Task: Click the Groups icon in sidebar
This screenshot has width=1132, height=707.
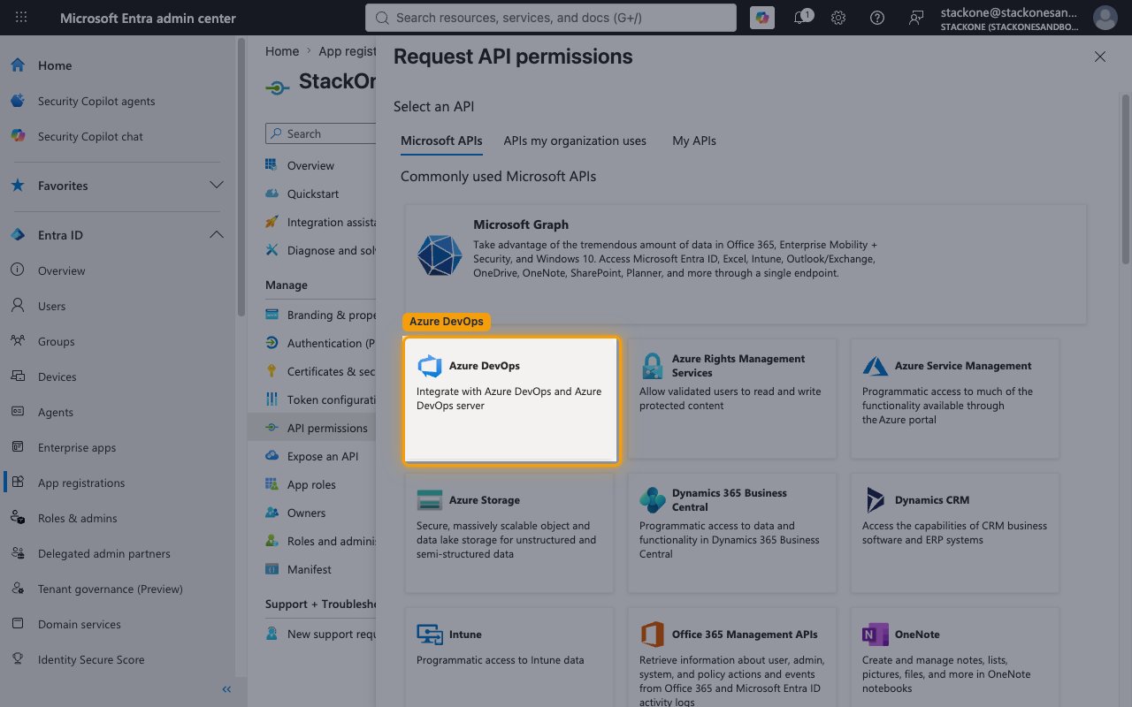Action: [x=18, y=341]
